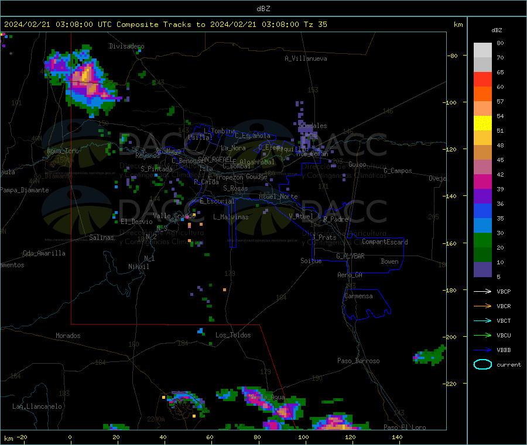The height and width of the screenshot is (445, 527).
Task: Click the Valle_Grande label
Action: coord(174,216)
